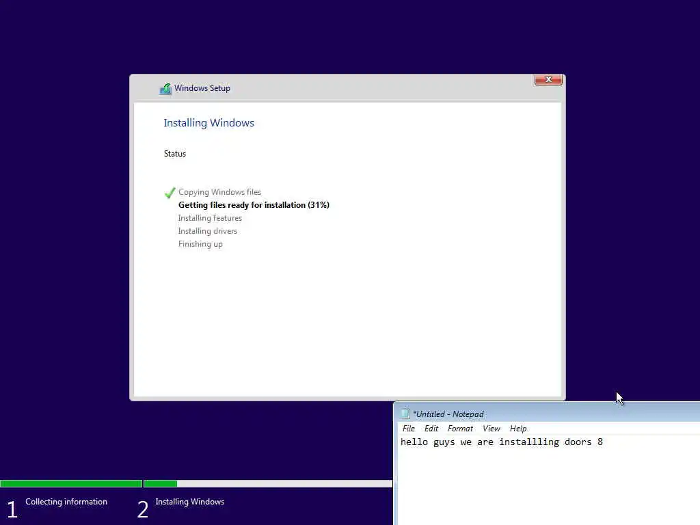Click the 'Installing Windows' heading in the dialog
The height and width of the screenshot is (525, 700).
tap(208, 123)
